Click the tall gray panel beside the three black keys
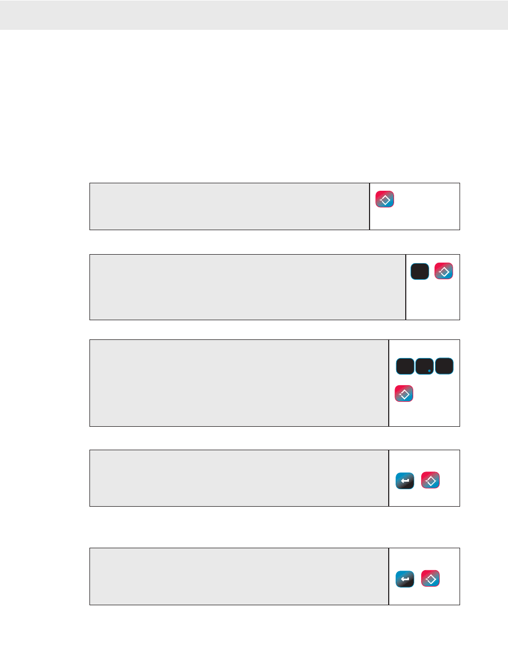The image size is (508, 658). pos(239,383)
